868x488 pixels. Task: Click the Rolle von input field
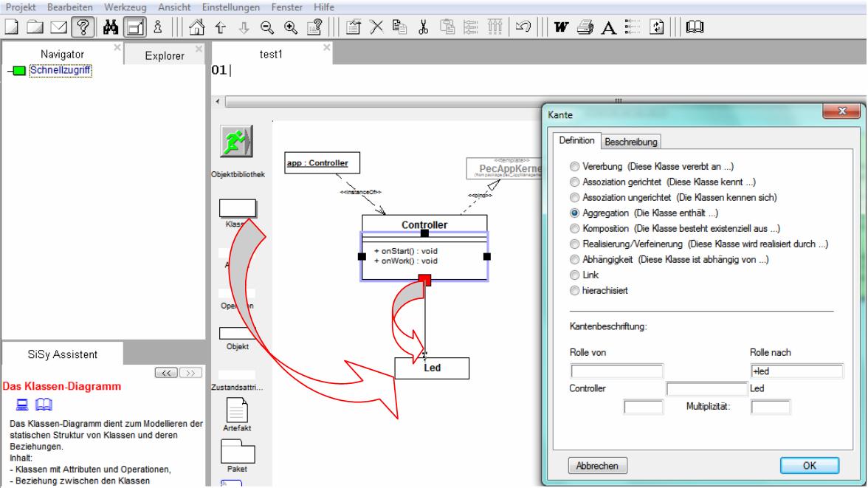coord(616,371)
